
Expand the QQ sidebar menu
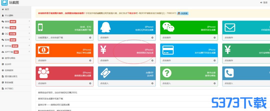tap(15, 34)
